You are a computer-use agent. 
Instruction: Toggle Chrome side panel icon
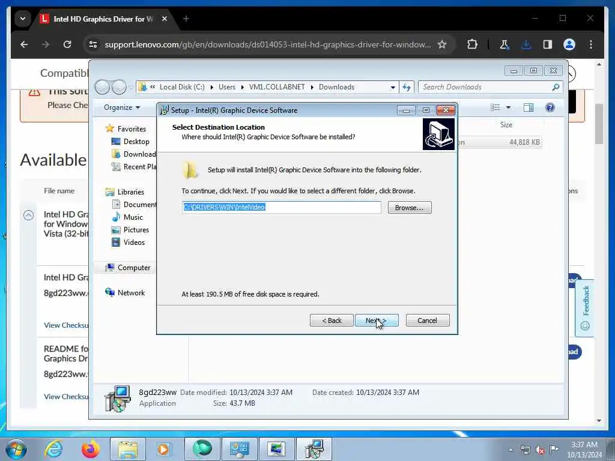(548, 44)
